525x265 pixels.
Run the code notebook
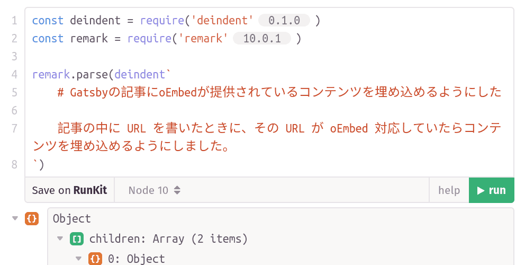tap(491, 190)
